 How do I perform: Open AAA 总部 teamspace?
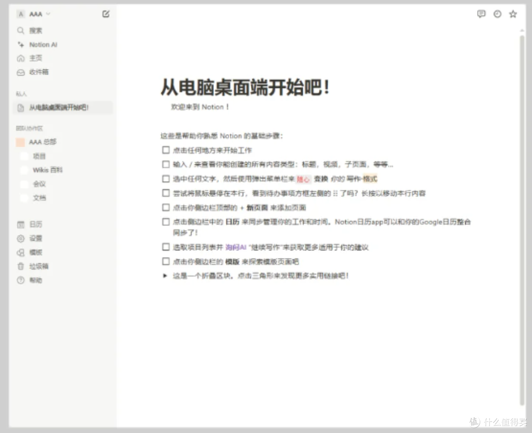43,142
